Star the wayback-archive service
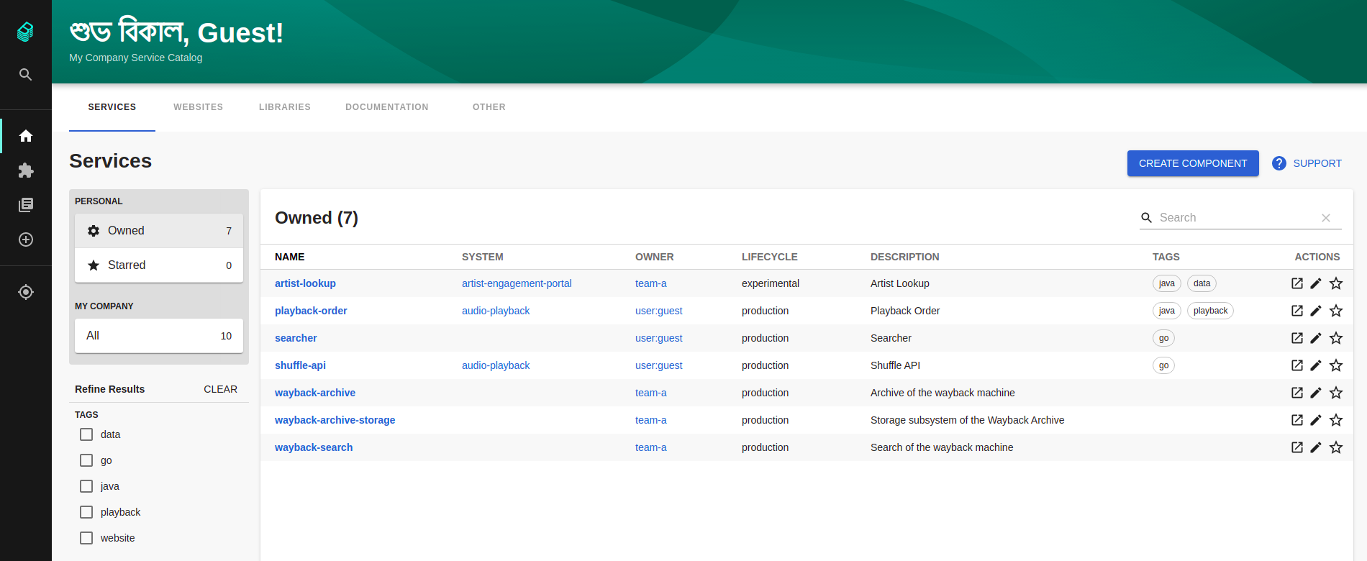 point(1336,393)
